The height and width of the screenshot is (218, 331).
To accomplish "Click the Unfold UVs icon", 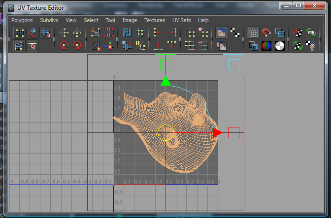I will pyautogui.click(x=127, y=46).
